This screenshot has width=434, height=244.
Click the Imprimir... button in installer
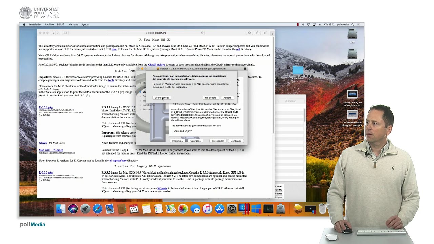click(x=177, y=141)
